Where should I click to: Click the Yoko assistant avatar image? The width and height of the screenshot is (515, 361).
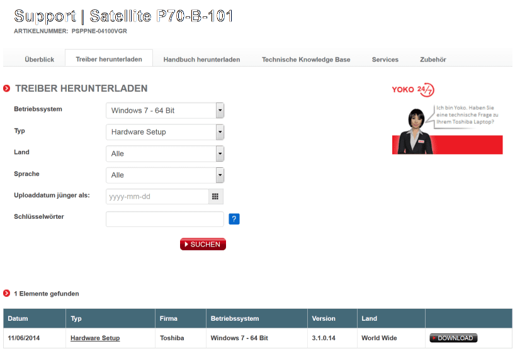tap(416, 131)
